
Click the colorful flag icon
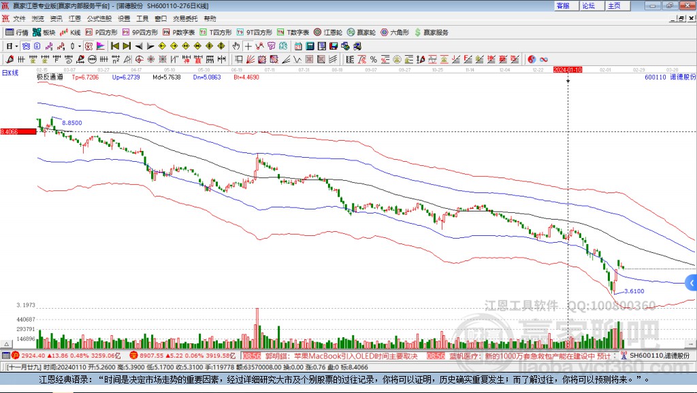[101, 46]
